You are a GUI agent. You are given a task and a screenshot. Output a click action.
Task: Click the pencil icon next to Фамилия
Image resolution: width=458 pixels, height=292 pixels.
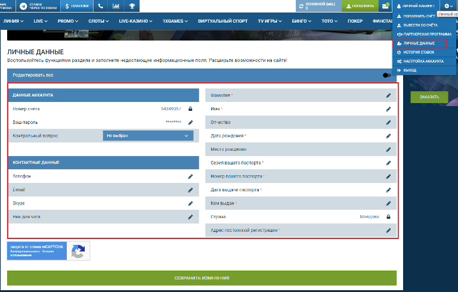coord(388,95)
